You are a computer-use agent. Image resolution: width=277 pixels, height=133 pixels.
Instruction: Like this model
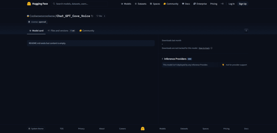(x=99, y=16)
